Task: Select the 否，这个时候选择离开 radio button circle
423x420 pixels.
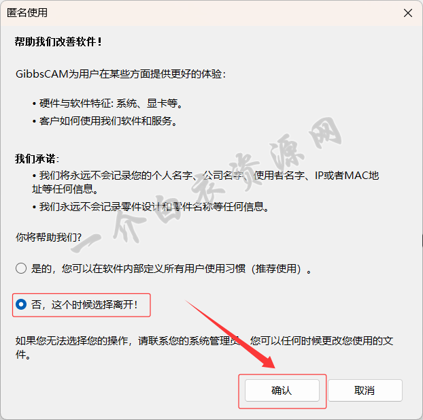Action: click(21, 304)
